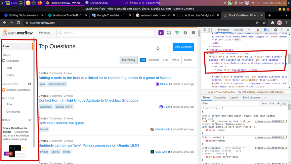Bookmark this page with star icon
This screenshot has width=291, height=164.
(x=264, y=23)
